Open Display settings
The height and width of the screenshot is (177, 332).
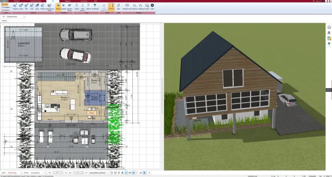pyautogui.click(x=147, y=6)
